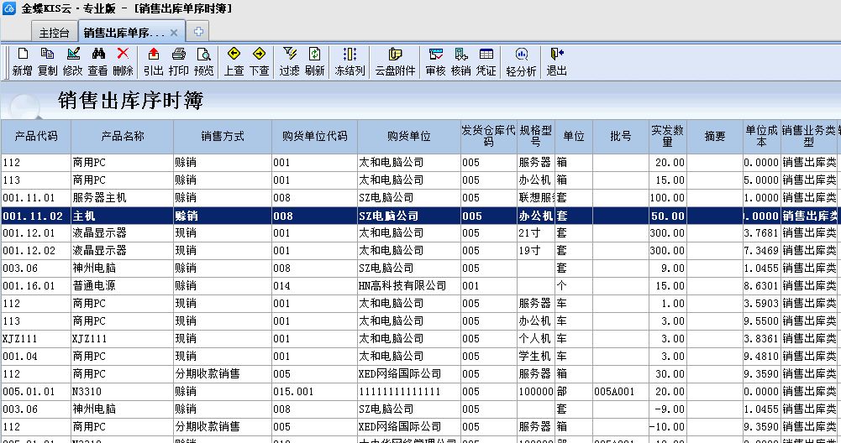841x443 pixels.
Task: Click the 普通电源 product name cell
Action: click(x=123, y=286)
